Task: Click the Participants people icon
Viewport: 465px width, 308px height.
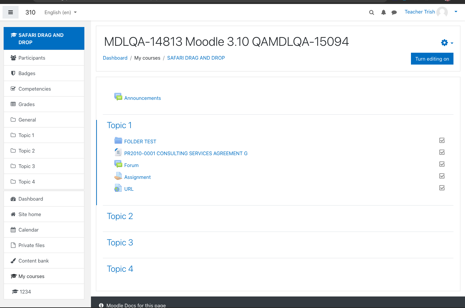Action: point(13,58)
